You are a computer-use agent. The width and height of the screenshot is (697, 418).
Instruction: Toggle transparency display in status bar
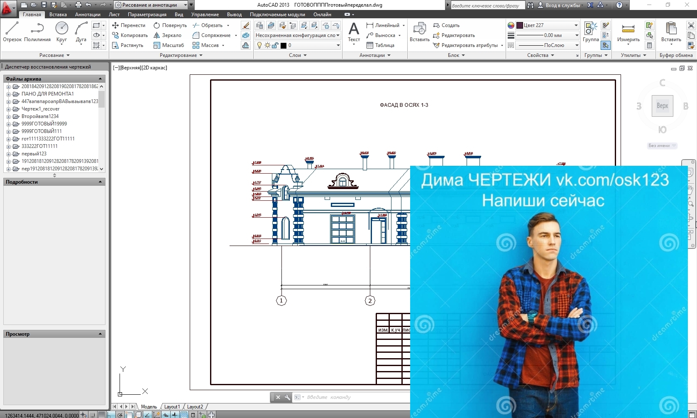point(184,415)
